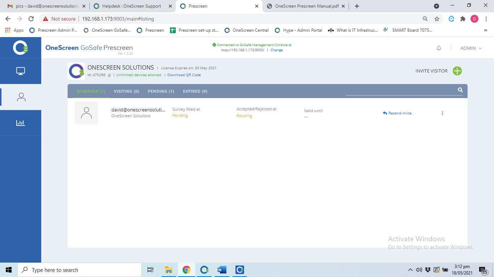Open OneScreen Central bookmark

coord(247,30)
